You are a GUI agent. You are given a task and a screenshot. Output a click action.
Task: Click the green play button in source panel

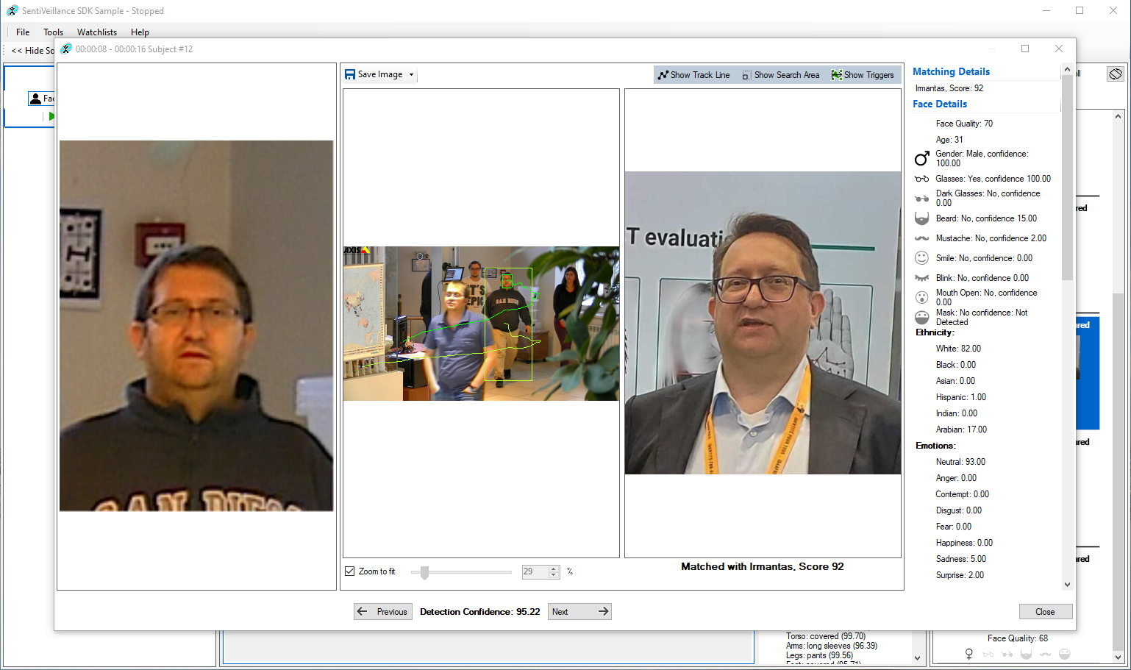(x=51, y=116)
